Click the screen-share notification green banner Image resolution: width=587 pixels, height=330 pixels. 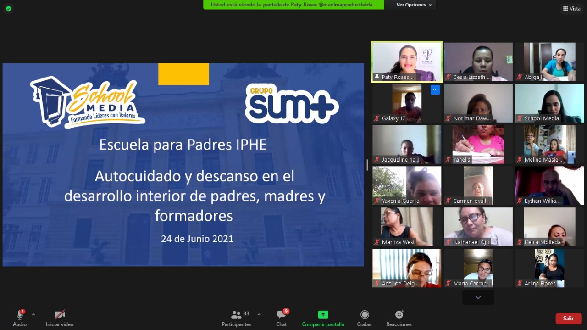pos(293,5)
